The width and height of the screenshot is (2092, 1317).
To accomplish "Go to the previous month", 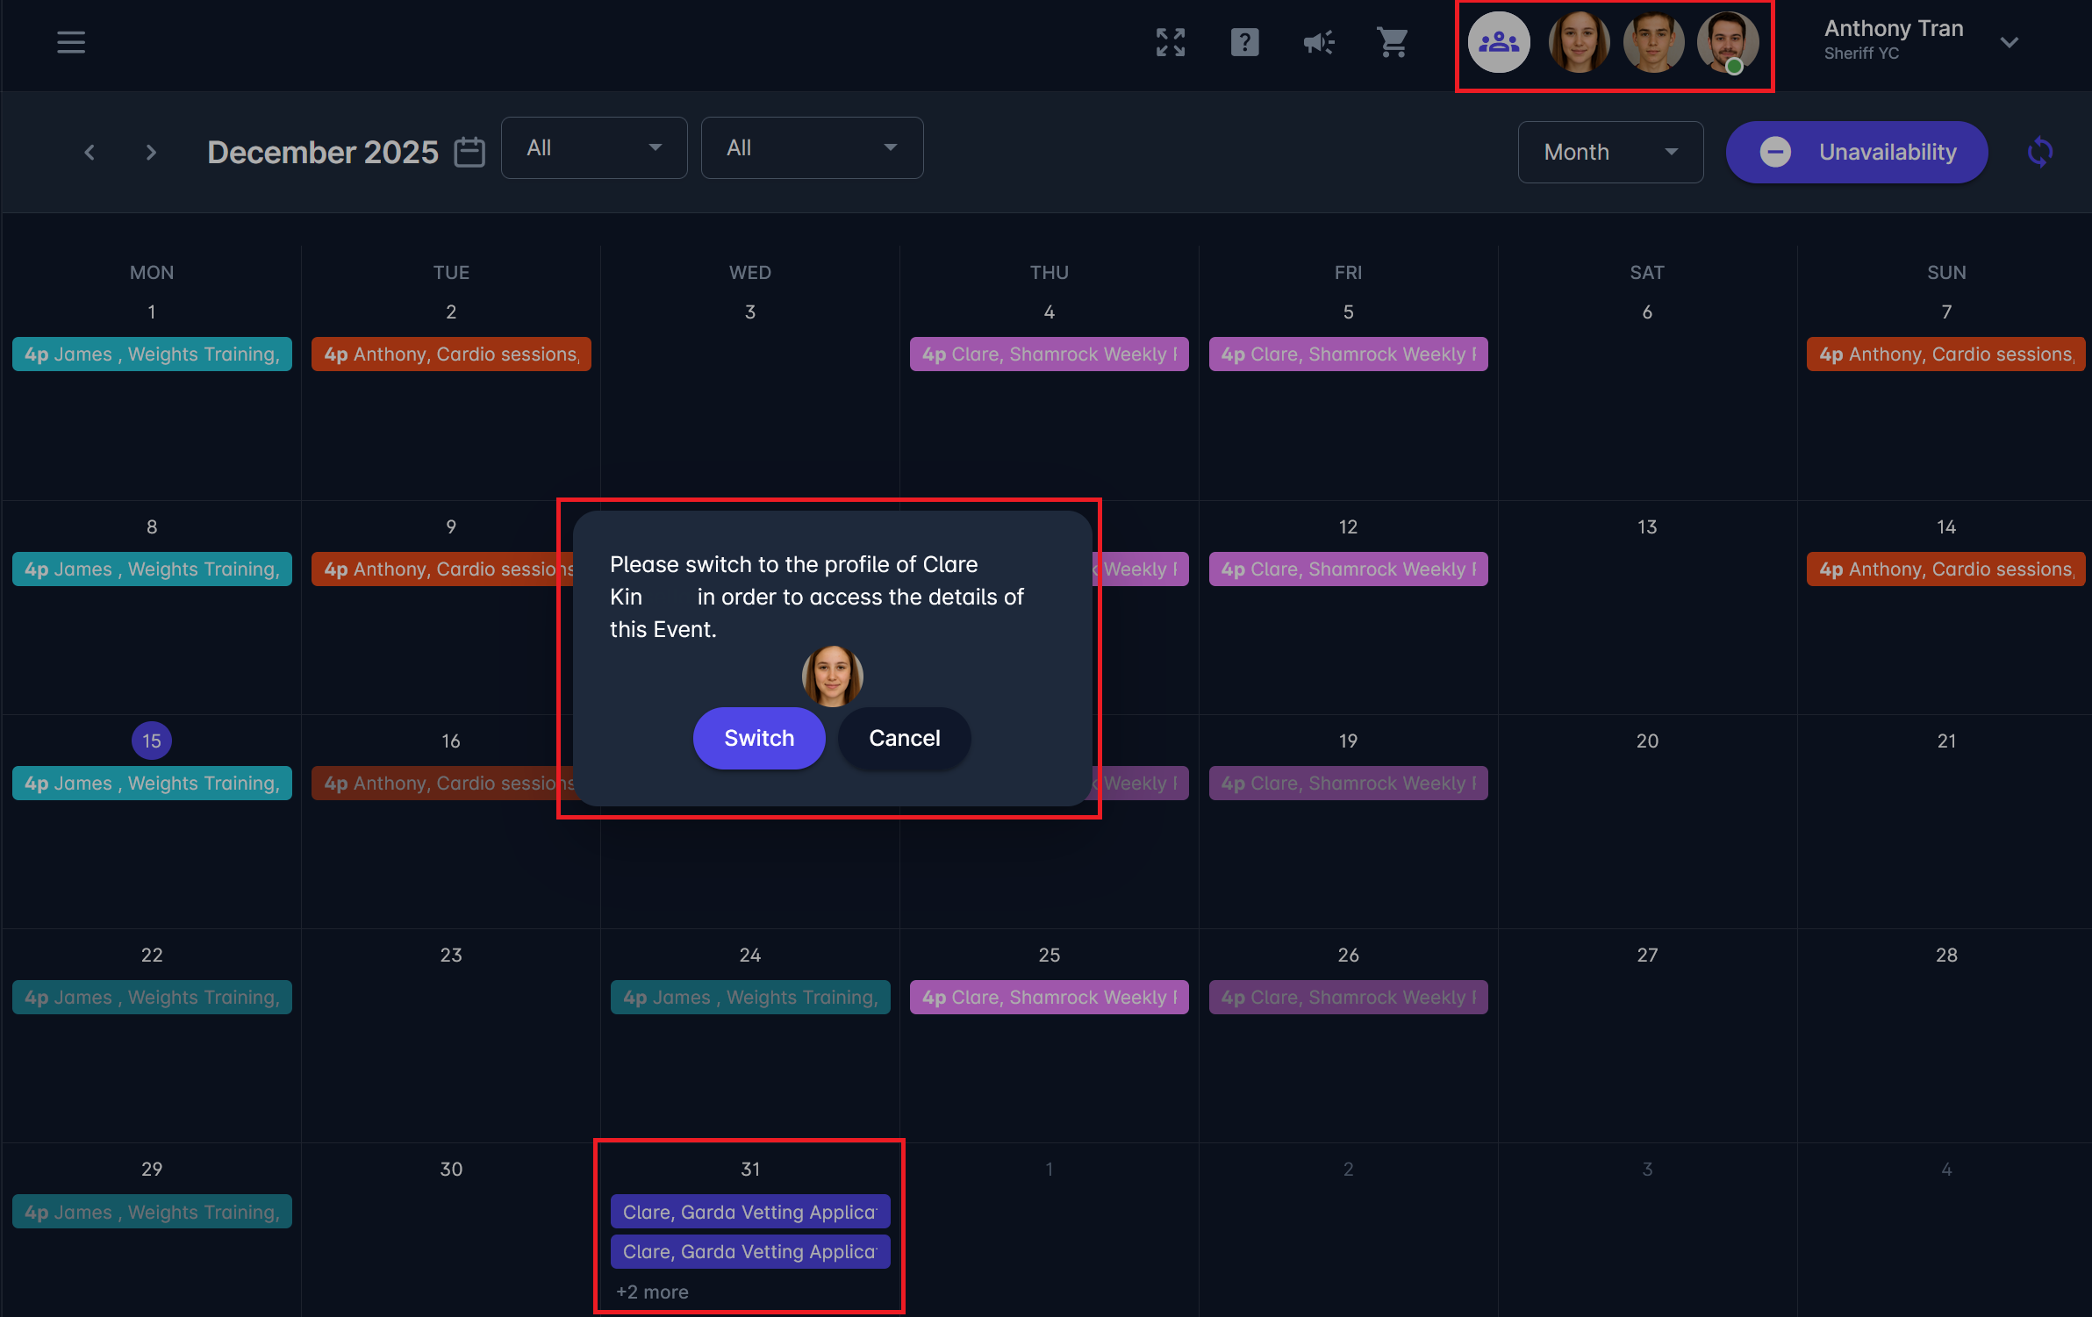I will tap(90, 153).
